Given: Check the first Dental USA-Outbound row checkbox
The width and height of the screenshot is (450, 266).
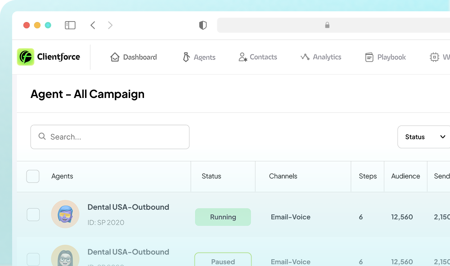Looking at the screenshot, I should click(x=33, y=215).
